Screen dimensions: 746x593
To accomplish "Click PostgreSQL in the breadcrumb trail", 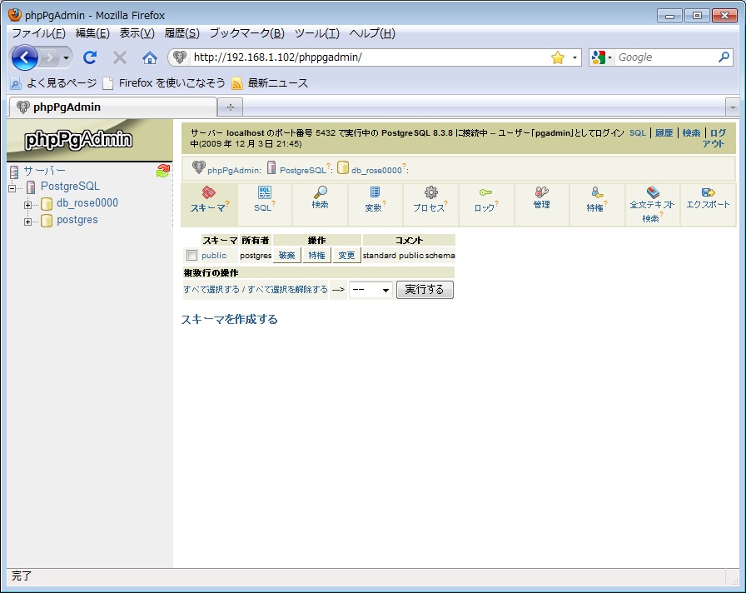I will [302, 171].
